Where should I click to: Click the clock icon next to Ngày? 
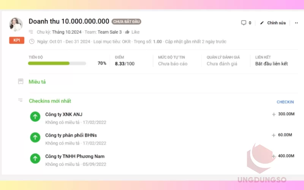[x=32, y=41]
